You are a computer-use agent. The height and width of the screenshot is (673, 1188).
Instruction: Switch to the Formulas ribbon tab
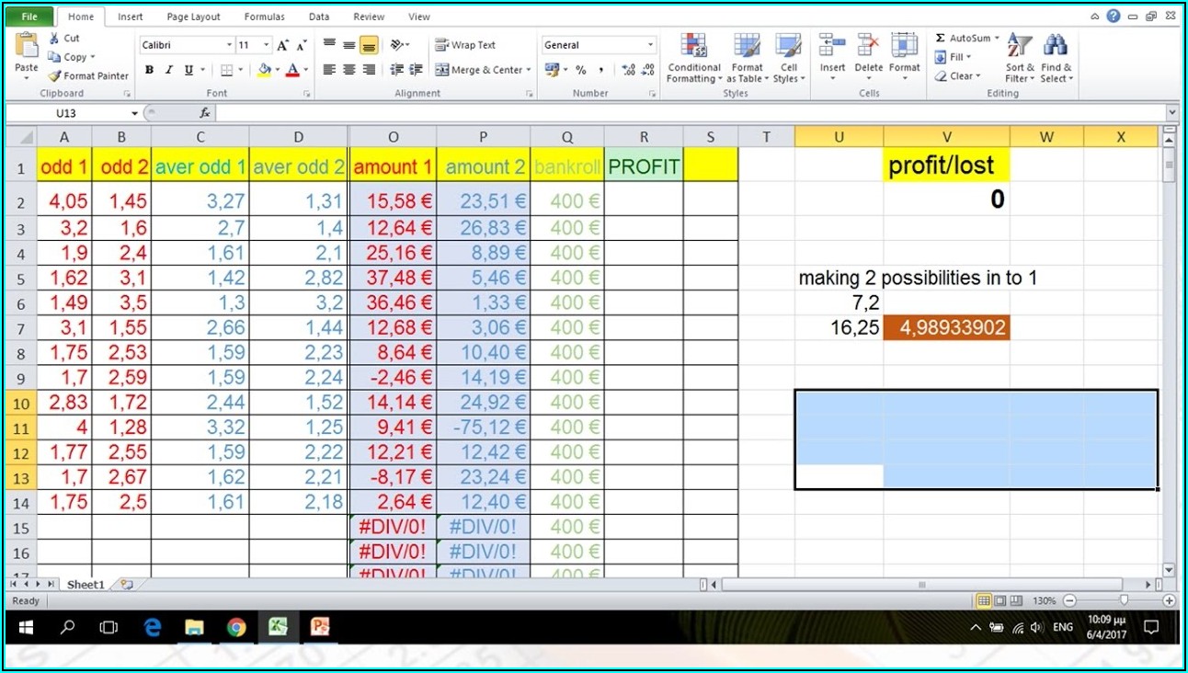point(263,17)
